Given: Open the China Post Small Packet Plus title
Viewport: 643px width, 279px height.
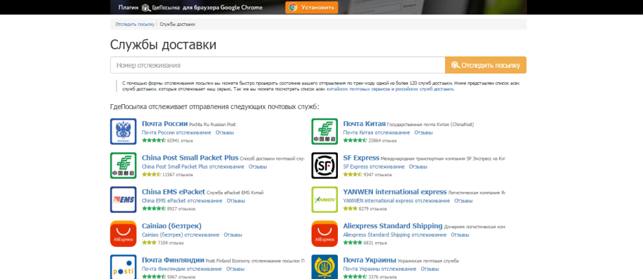Looking at the screenshot, I should (x=190, y=158).
